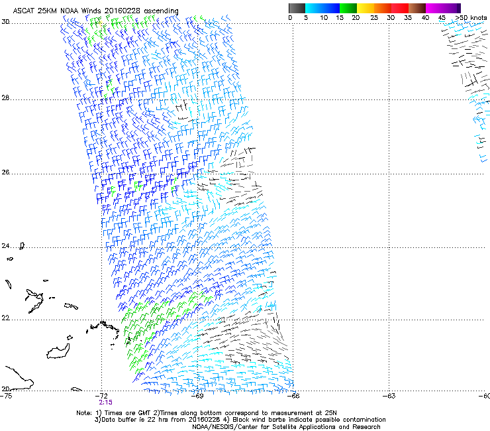
Task: Click the cyan 5-10 knots legend color
Action: [x=313, y=8]
